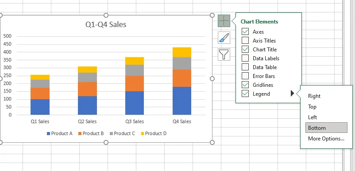The image size is (355, 171).
Task: Open More Options for legend
Action: (326, 138)
